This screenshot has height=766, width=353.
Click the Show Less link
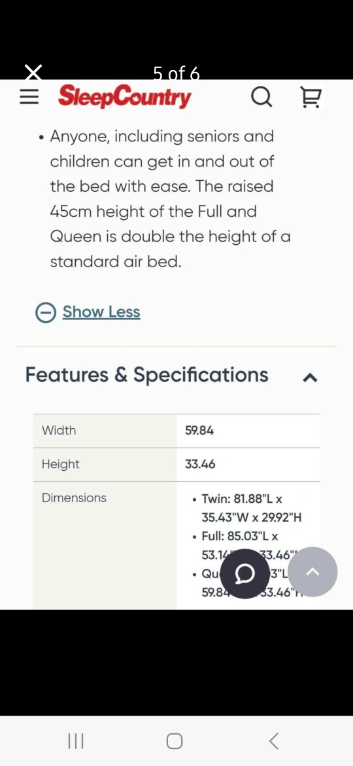101,312
